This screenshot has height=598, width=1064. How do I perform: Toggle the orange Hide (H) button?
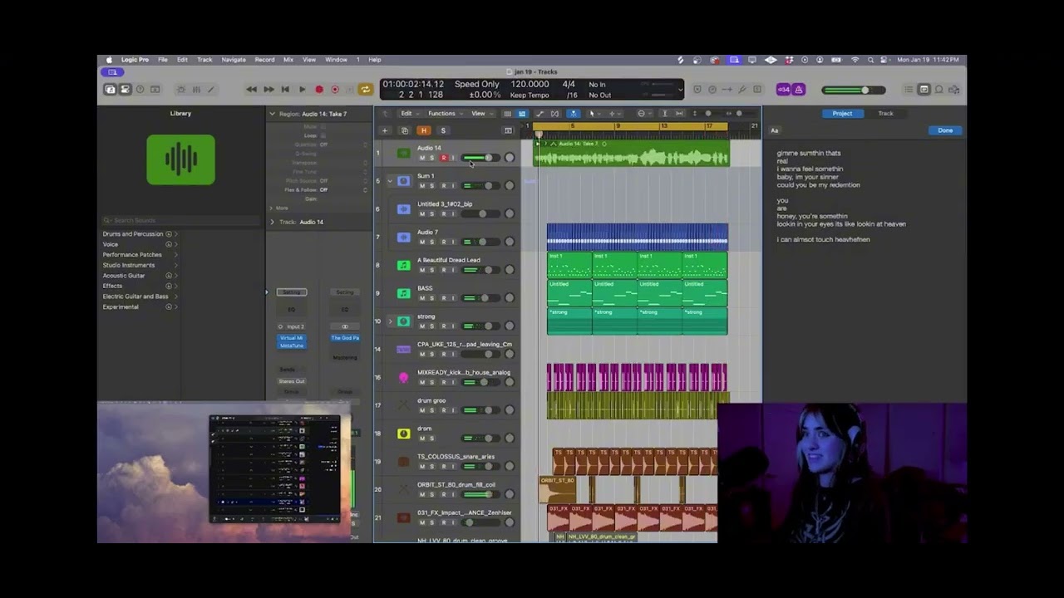[x=423, y=130]
